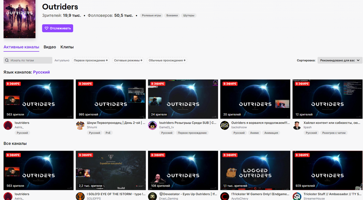Select Первое прохождение tag under GameDj_tv
The image size is (363, 200).
coord(192,133)
